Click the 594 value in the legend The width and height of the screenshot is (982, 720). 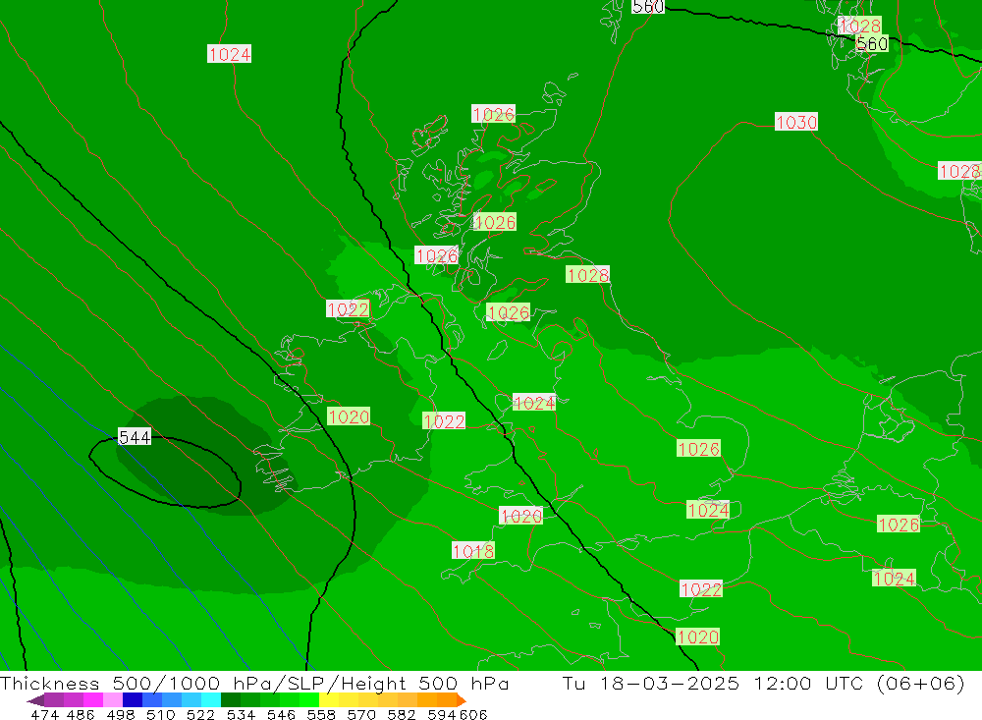click(441, 714)
